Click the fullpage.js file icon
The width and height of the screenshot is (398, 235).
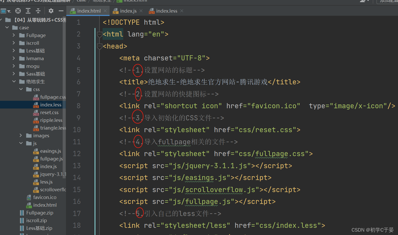[x=36, y=159]
